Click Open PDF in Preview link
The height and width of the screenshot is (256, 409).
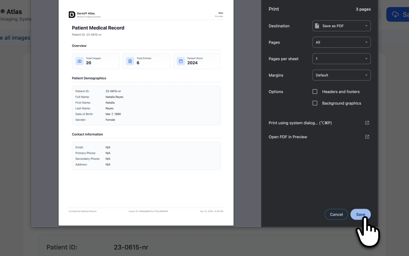288,137
